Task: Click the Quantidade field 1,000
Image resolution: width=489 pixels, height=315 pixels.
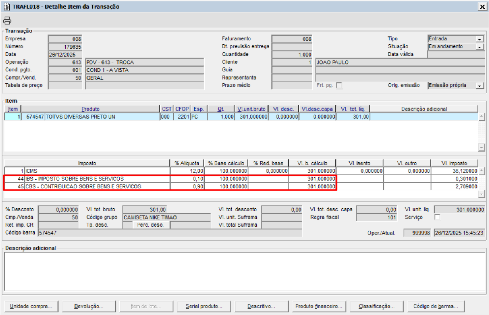Action: pyautogui.click(x=292, y=55)
